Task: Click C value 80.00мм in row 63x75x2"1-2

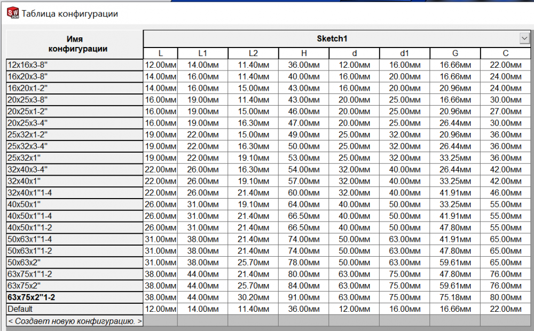Action: coord(505,297)
